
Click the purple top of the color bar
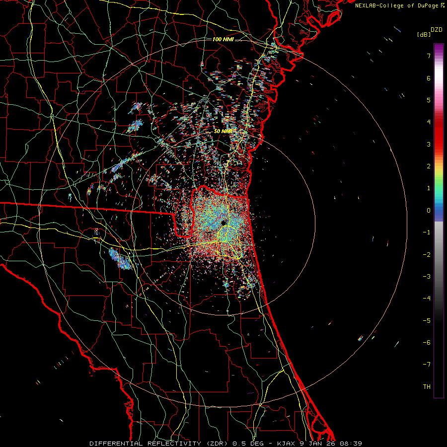point(439,49)
